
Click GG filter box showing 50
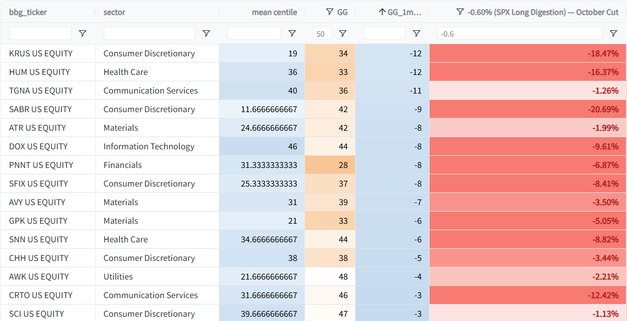(323, 33)
